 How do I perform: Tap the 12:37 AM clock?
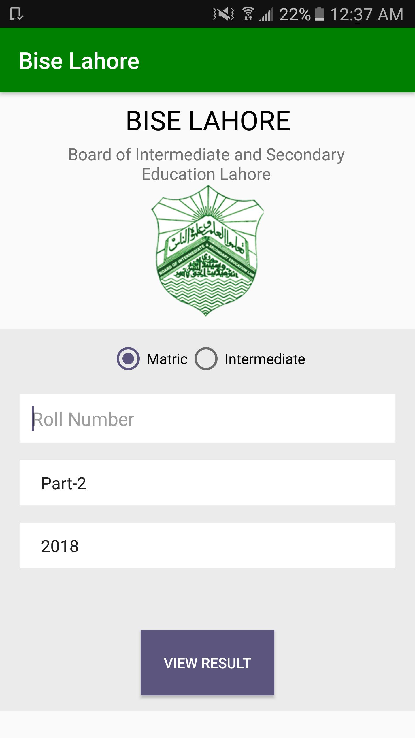click(x=367, y=14)
